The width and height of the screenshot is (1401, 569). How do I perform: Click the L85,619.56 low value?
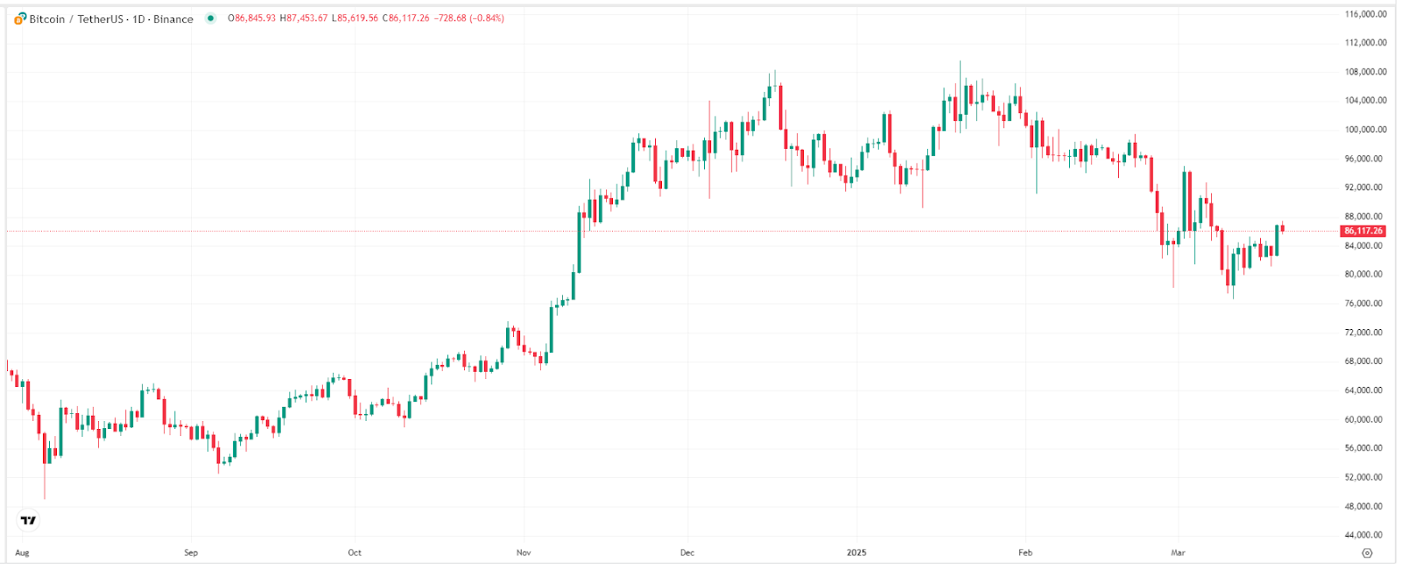coord(355,16)
